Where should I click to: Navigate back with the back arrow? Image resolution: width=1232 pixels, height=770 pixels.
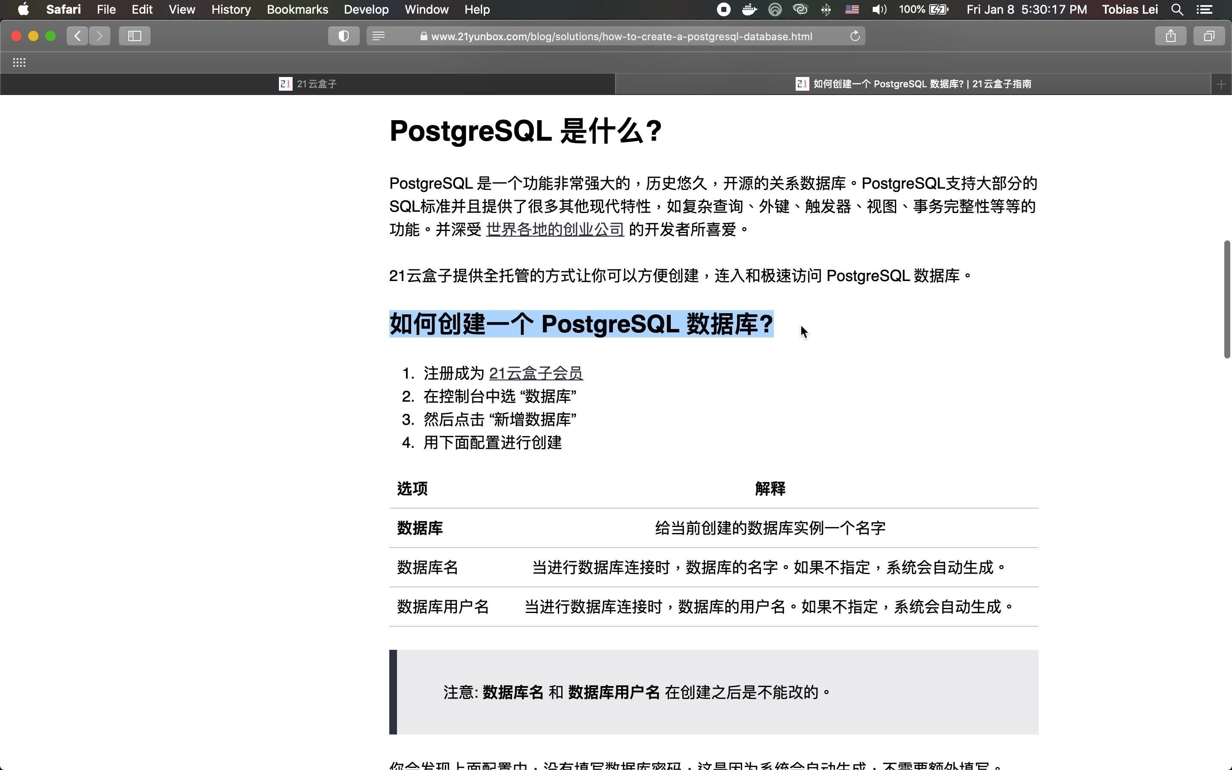pyautogui.click(x=77, y=36)
